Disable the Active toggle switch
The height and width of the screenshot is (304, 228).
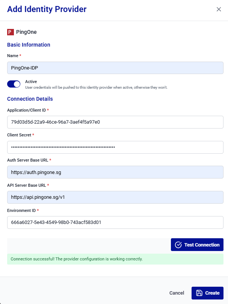pyautogui.click(x=14, y=84)
